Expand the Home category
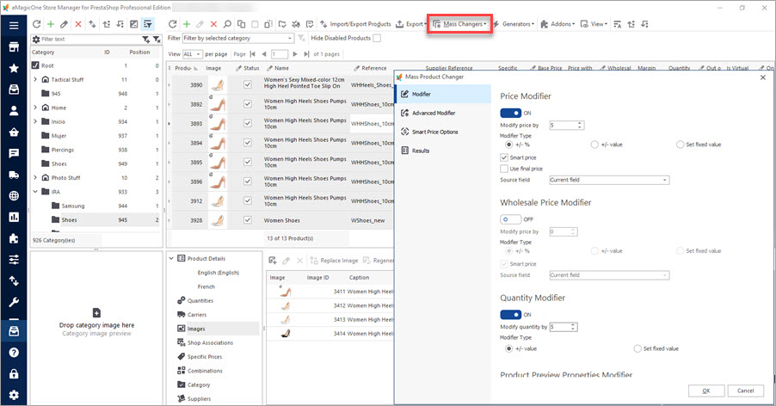The height and width of the screenshot is (406, 776). pyautogui.click(x=35, y=108)
